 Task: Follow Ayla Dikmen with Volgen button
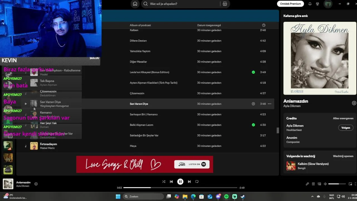(346, 128)
